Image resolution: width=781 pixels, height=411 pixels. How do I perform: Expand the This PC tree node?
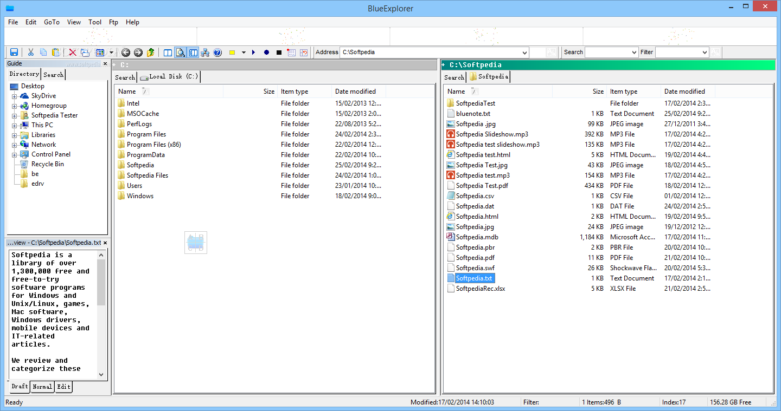click(15, 125)
